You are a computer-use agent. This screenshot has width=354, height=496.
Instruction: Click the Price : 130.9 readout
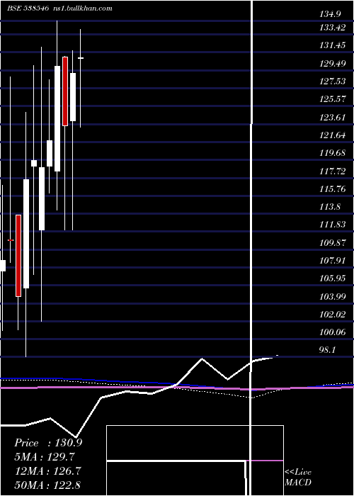(48, 443)
